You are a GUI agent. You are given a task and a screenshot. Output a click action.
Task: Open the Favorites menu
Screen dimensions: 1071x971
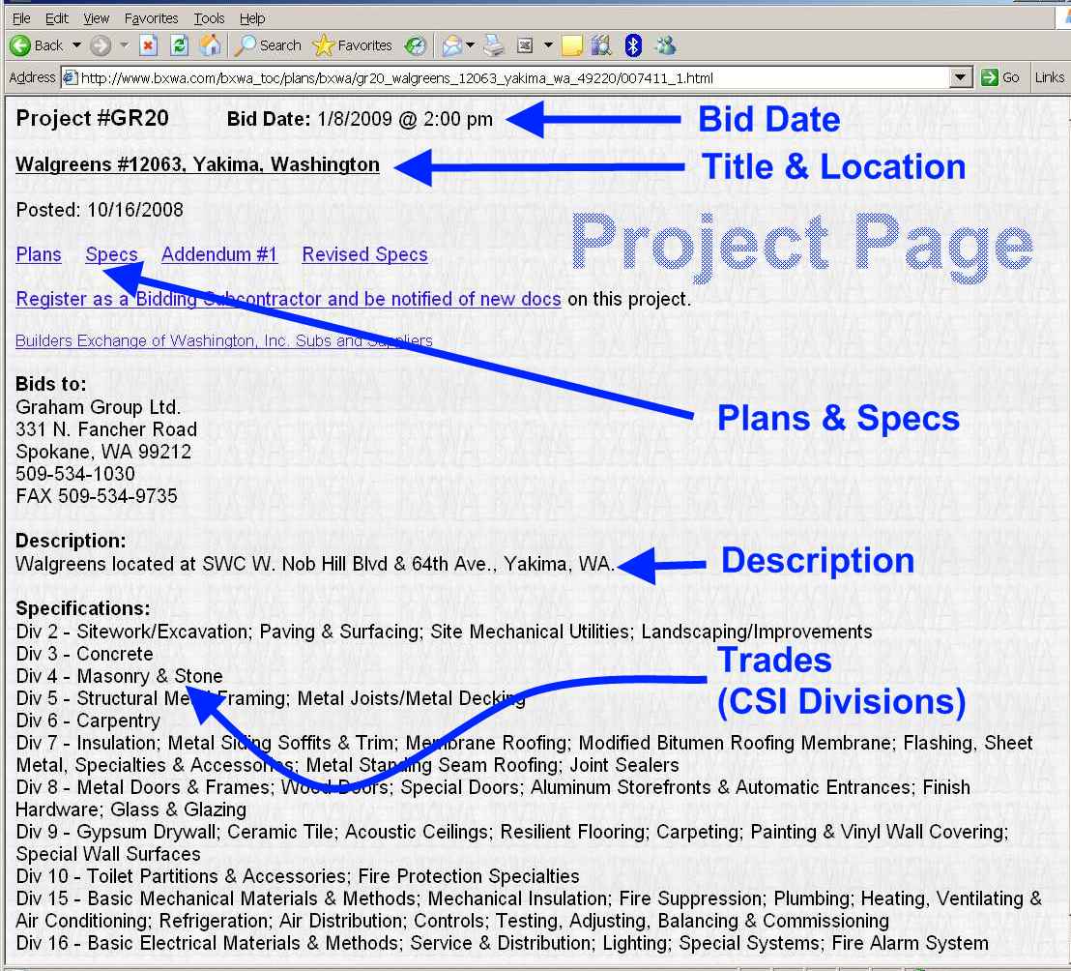tap(151, 18)
